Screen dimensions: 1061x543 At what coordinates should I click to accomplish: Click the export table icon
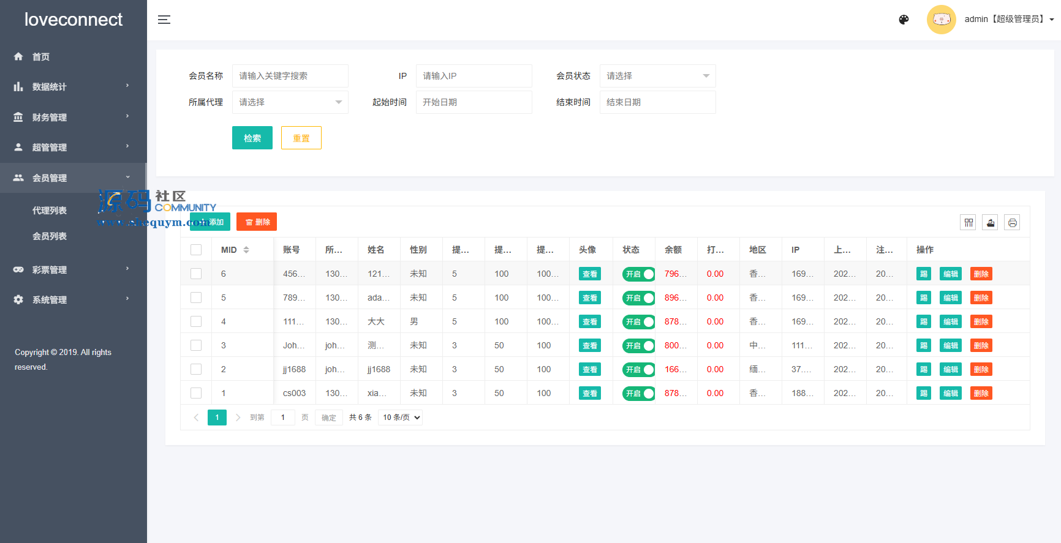[x=990, y=223]
